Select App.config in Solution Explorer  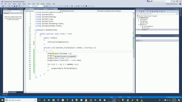point(145,23)
